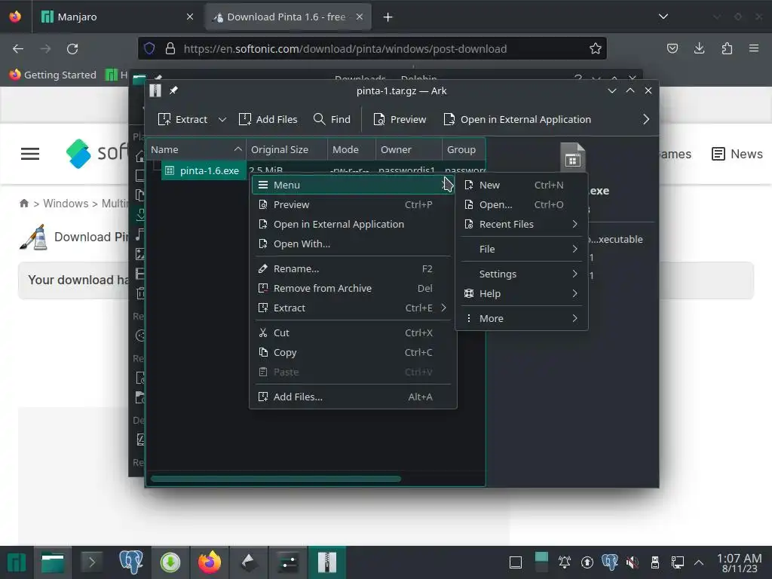
Task: Open Firefox downloads panel icon
Action: pos(699,48)
